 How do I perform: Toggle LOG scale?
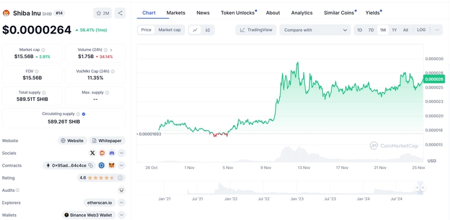(x=421, y=30)
